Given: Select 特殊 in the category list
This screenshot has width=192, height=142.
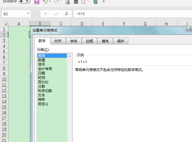Looking at the screenshot, I should pyautogui.click(x=52, y=100).
